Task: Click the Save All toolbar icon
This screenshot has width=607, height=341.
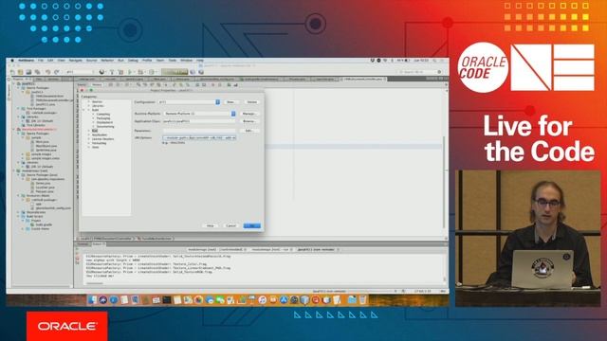Action: pos(37,72)
